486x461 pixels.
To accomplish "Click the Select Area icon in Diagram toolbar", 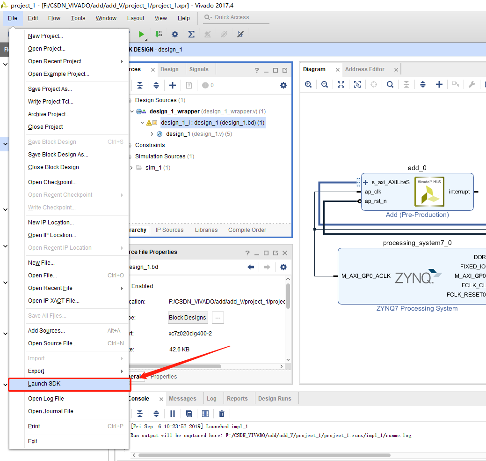I will pyautogui.click(x=357, y=84).
